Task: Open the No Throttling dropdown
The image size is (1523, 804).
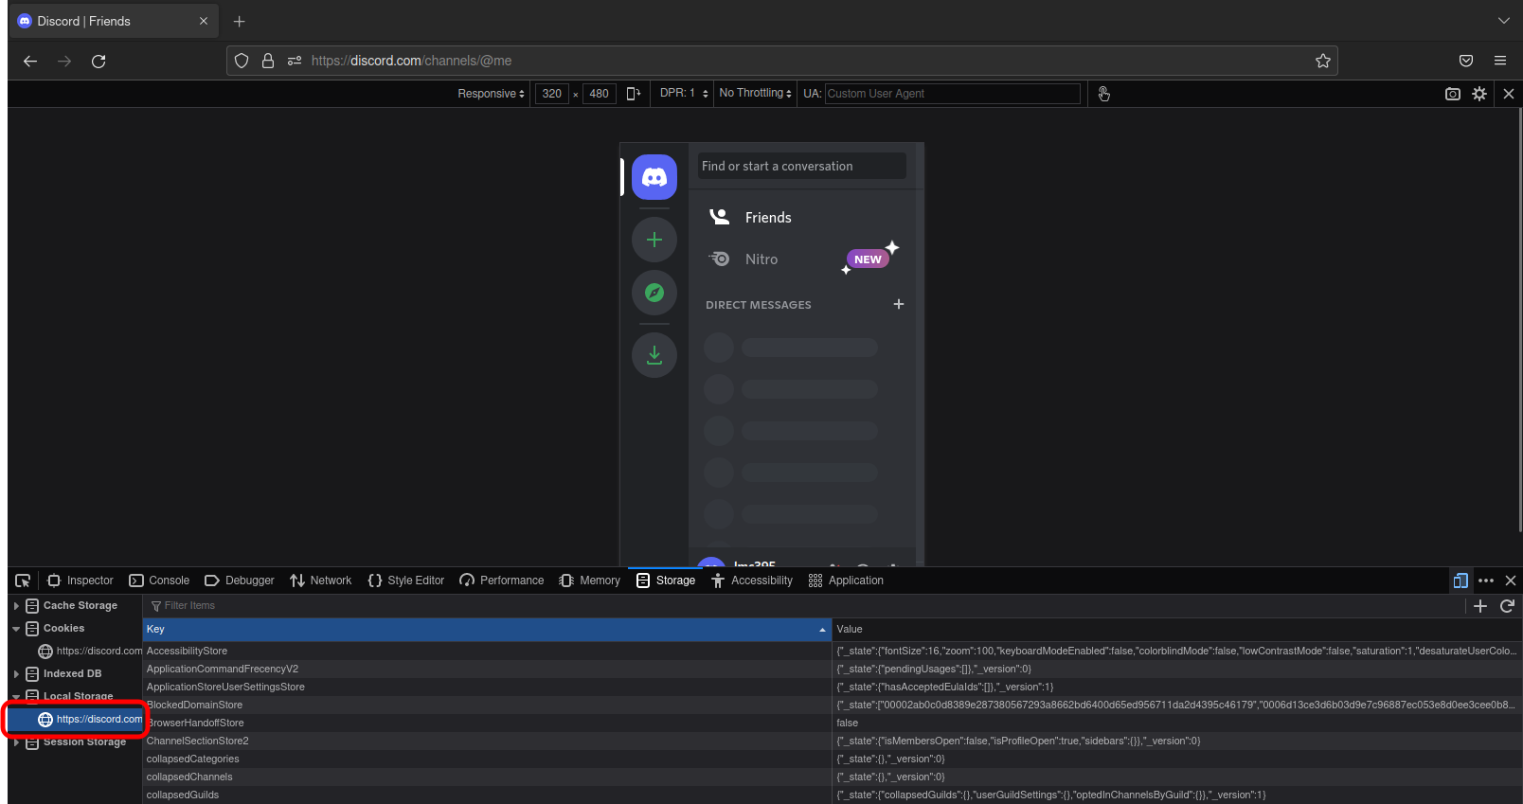Action: click(755, 94)
